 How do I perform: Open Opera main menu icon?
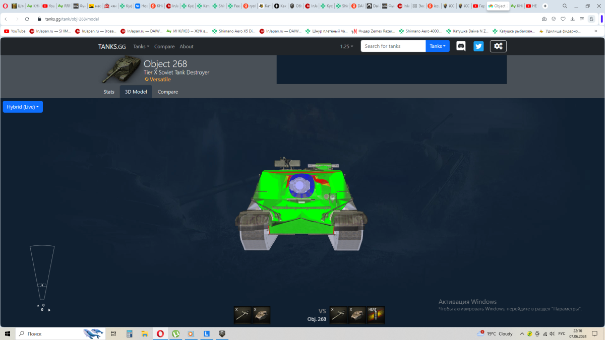[5, 6]
